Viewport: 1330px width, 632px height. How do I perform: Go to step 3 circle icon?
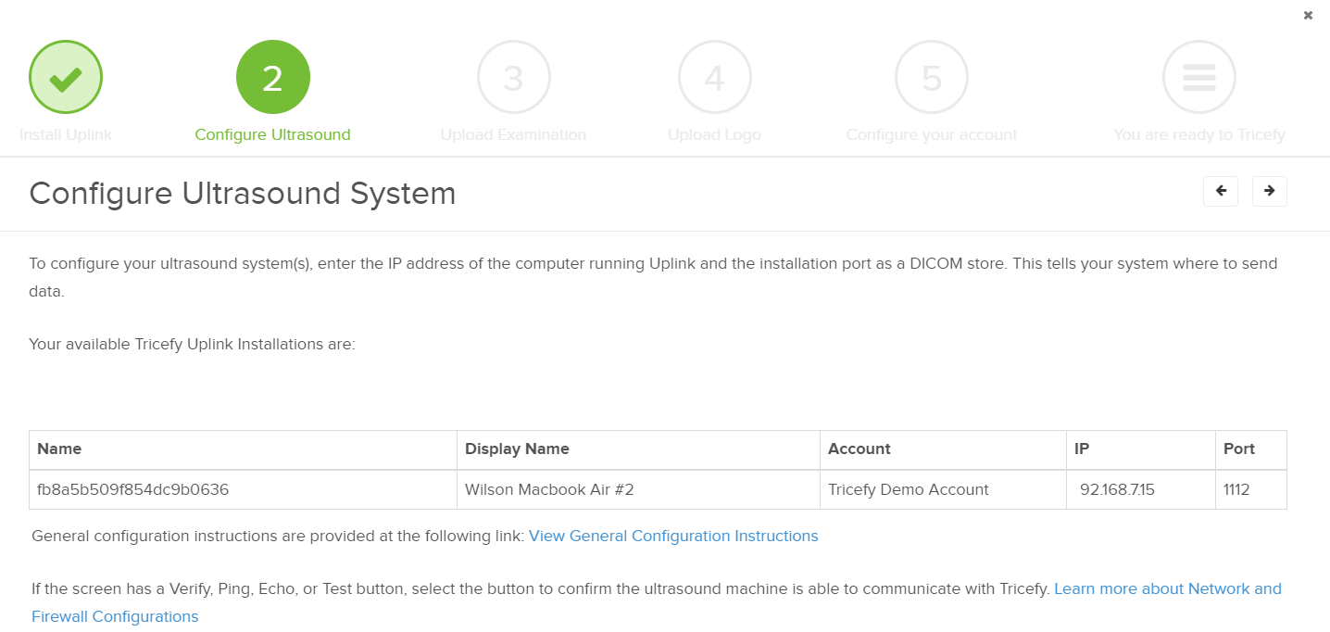pos(514,78)
